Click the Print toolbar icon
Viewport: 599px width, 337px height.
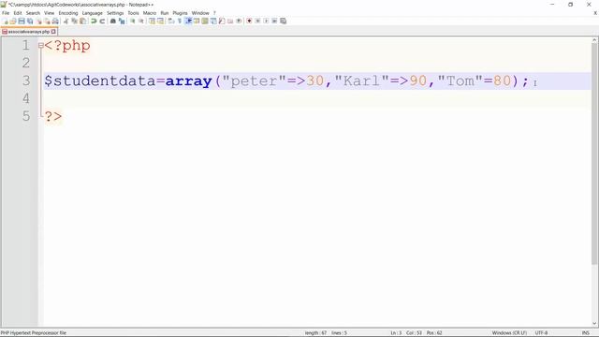(x=55, y=21)
